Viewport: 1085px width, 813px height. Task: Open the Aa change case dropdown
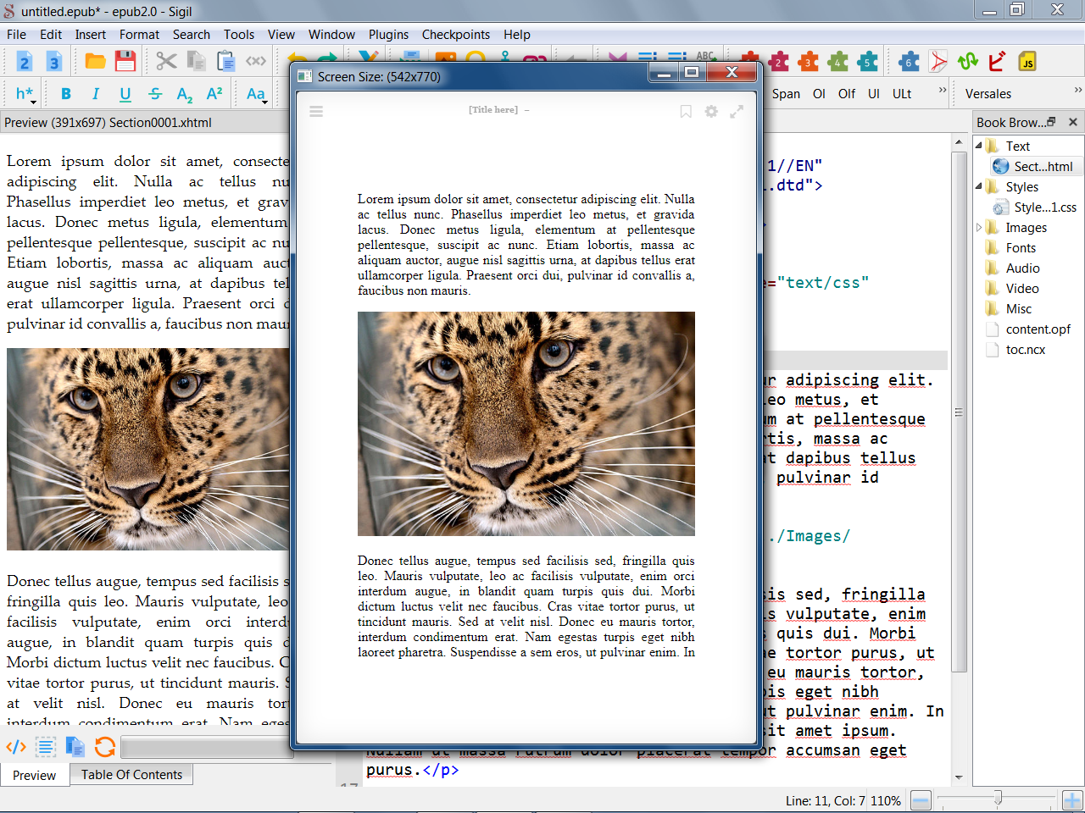pos(256,94)
